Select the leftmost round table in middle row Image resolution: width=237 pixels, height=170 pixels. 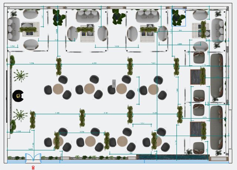pos(58,89)
